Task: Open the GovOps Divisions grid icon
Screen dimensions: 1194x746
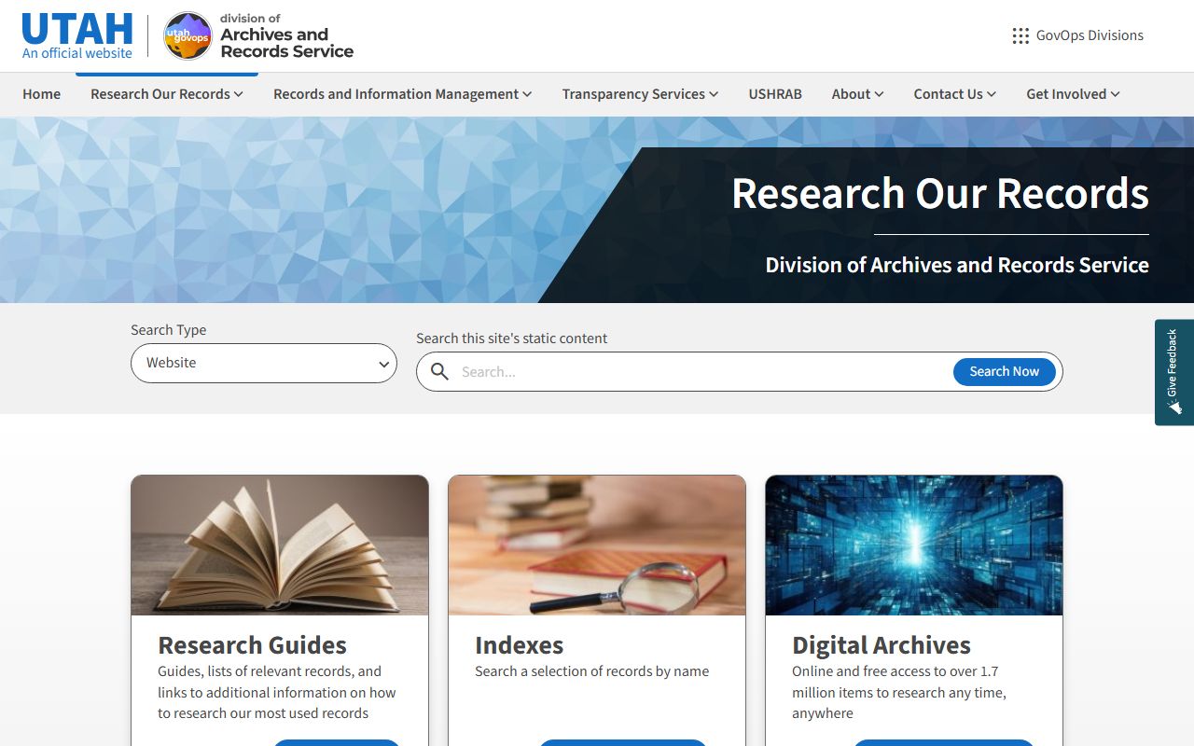Action: (x=1020, y=35)
